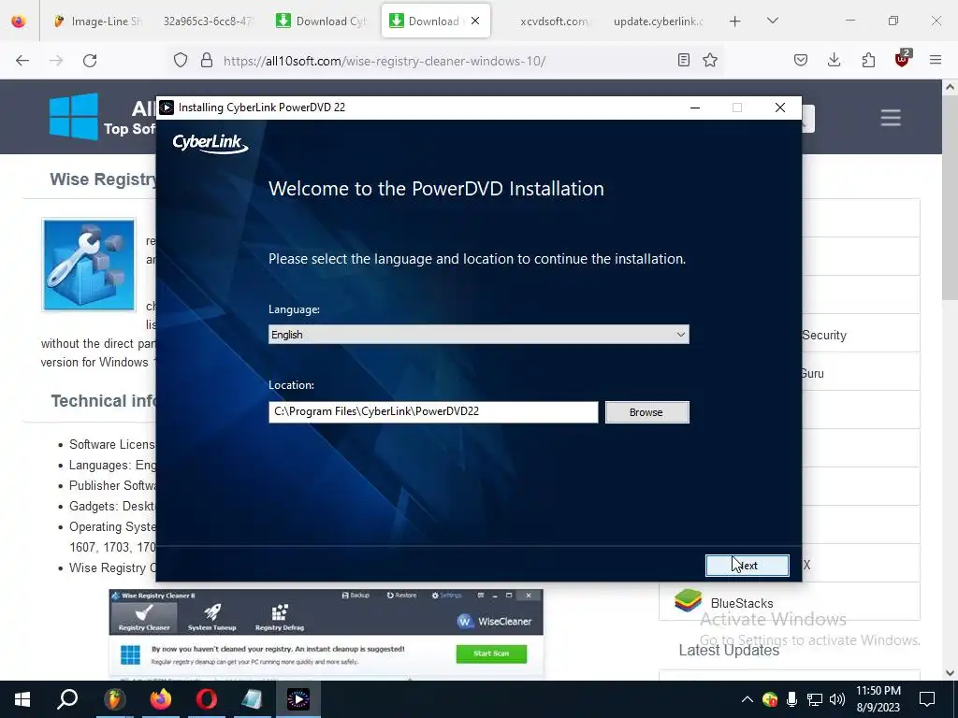Reload the Firefox page
Viewport: 958px width, 718px height.
coord(90,60)
